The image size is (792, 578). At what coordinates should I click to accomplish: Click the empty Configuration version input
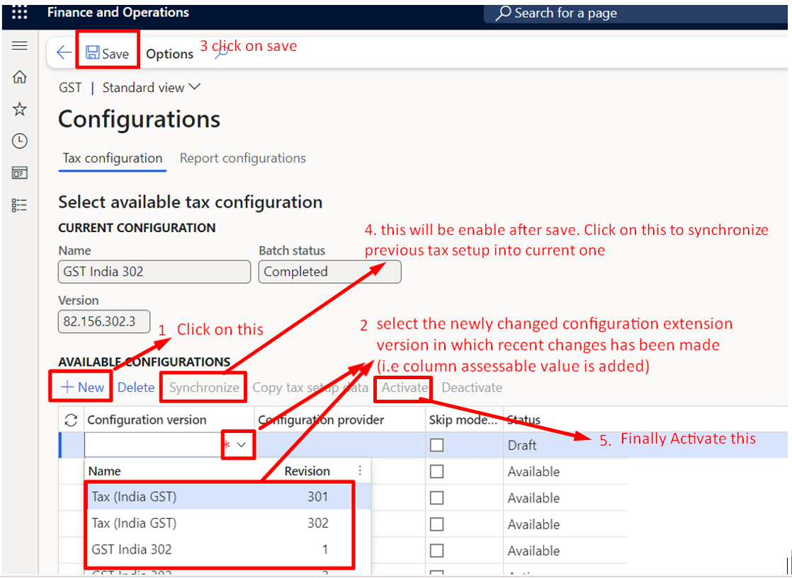click(153, 445)
